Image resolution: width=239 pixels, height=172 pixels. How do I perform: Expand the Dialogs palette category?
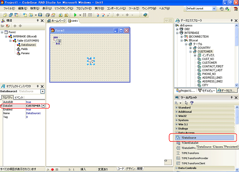(x=176, y=129)
